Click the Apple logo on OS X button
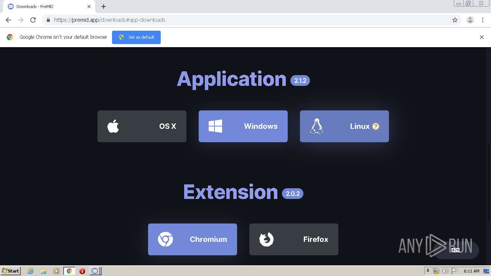The image size is (491, 276). (x=113, y=126)
